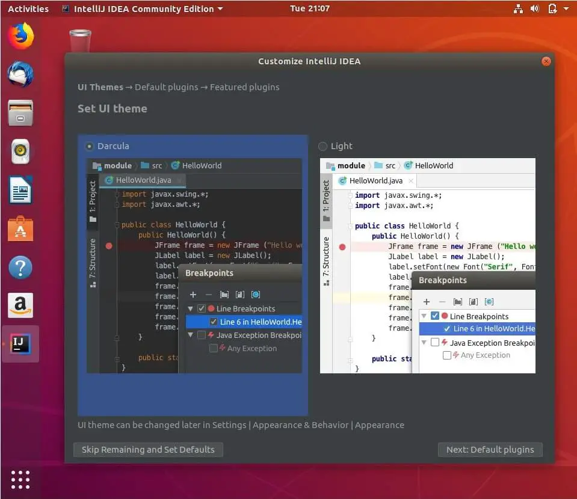This screenshot has height=499, width=577.
Task: Enable the Java Exception Breakpoints checkbox
Action: pos(201,335)
